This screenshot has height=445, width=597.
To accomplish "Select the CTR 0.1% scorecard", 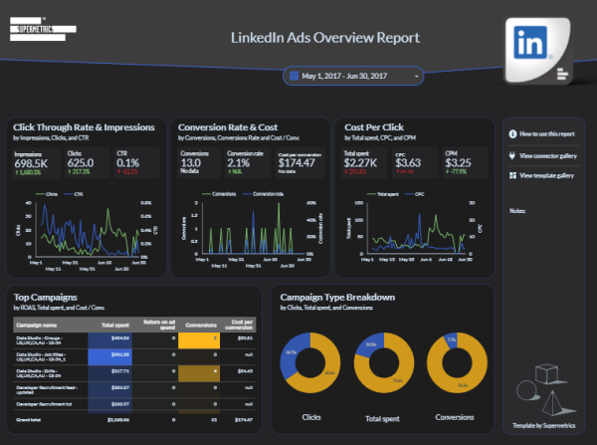I will coord(136,162).
